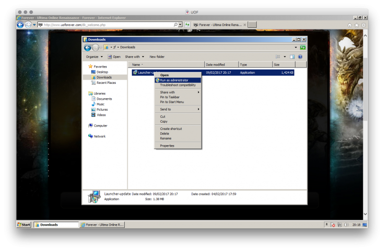Open a new IE tab
Screen dimensions: 384x251
coord(252,25)
